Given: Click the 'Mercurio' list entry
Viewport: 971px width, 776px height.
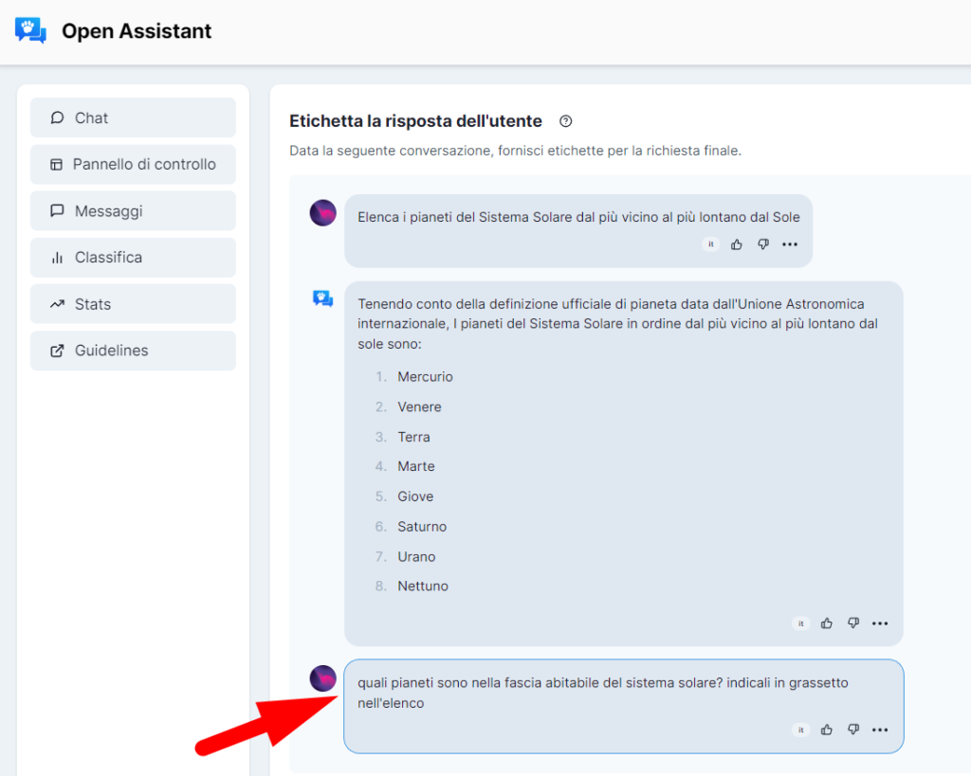Looking at the screenshot, I should pyautogui.click(x=426, y=377).
